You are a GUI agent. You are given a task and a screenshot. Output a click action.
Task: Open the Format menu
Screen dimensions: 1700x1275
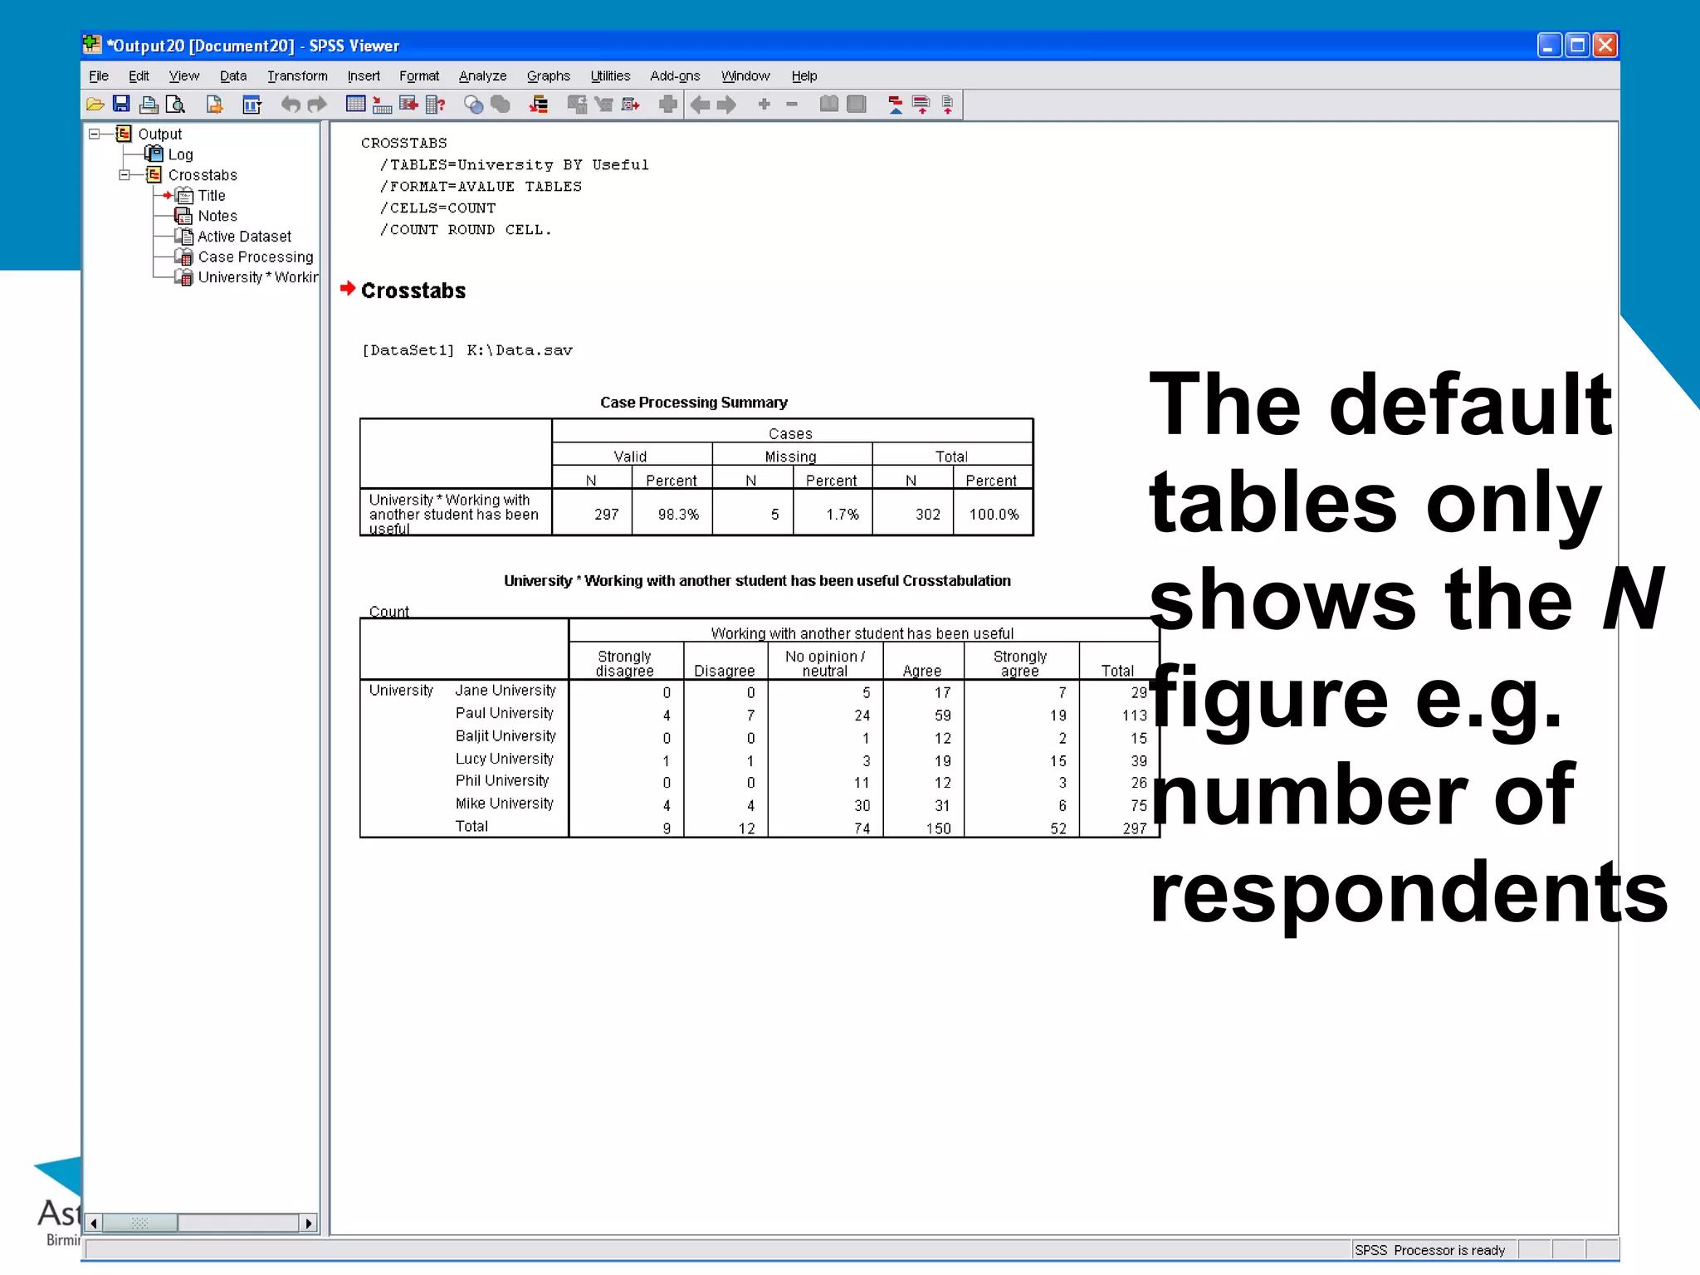pyautogui.click(x=419, y=76)
